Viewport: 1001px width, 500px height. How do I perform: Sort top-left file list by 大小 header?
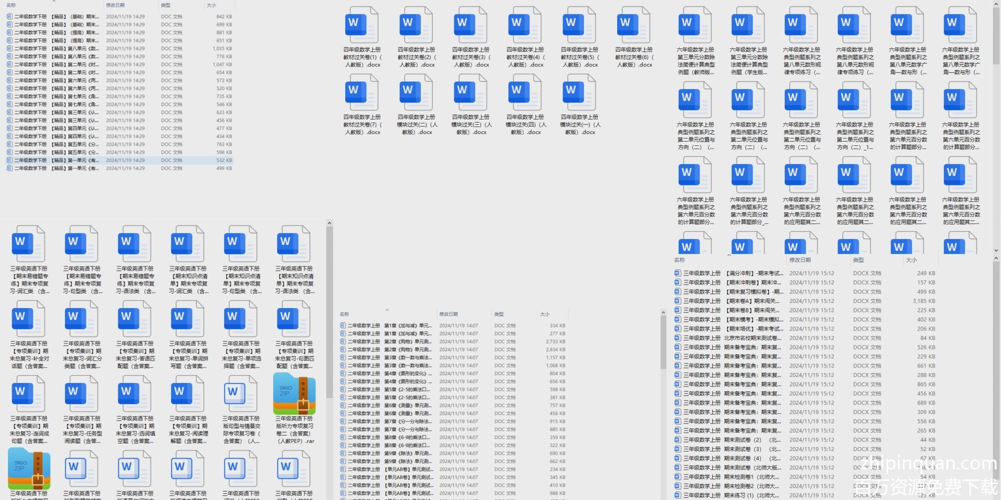(212, 5)
